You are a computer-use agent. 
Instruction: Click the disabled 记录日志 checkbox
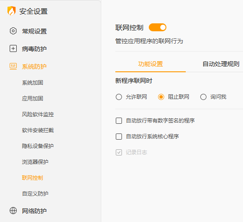point(119,152)
